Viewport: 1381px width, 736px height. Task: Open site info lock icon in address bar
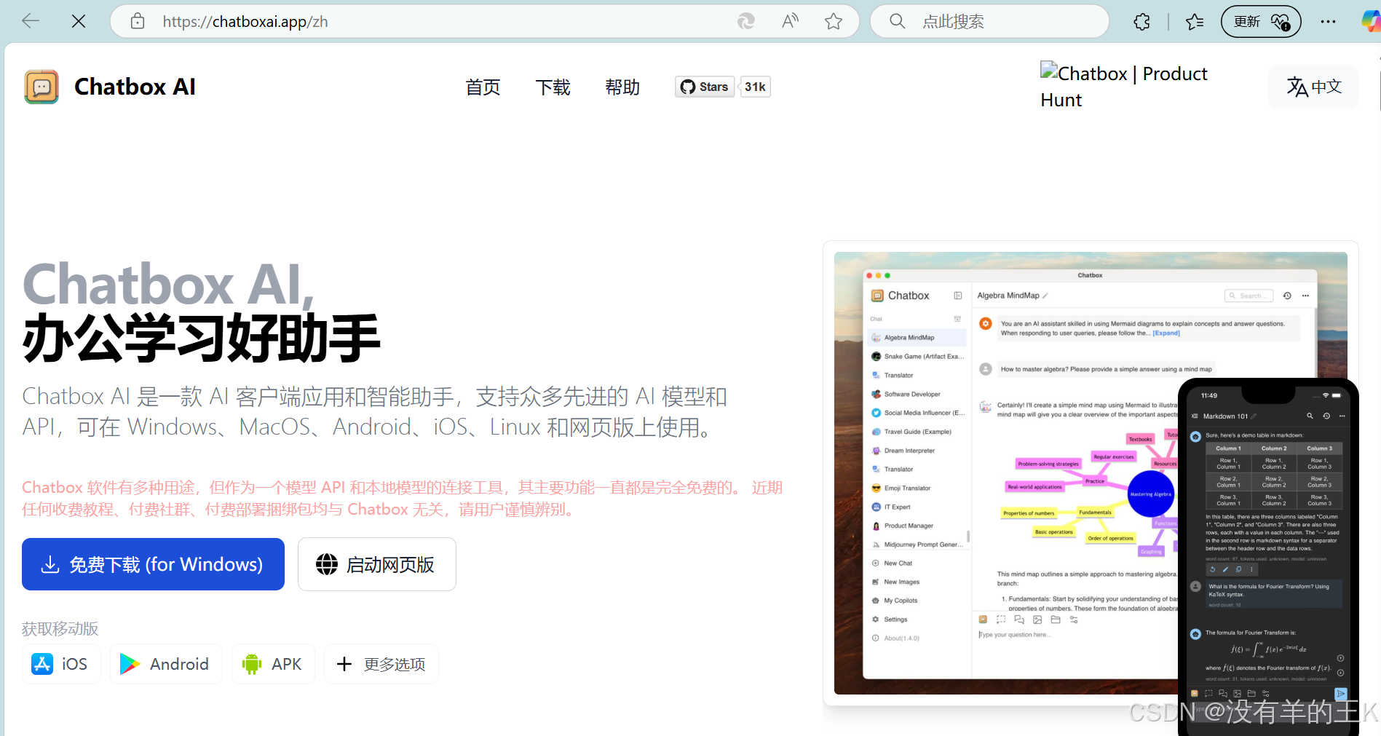click(x=138, y=21)
